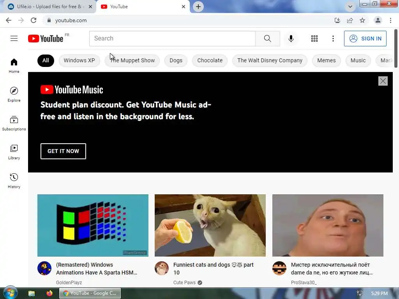
Task: Open Library in sidebar
Action: click(x=14, y=152)
